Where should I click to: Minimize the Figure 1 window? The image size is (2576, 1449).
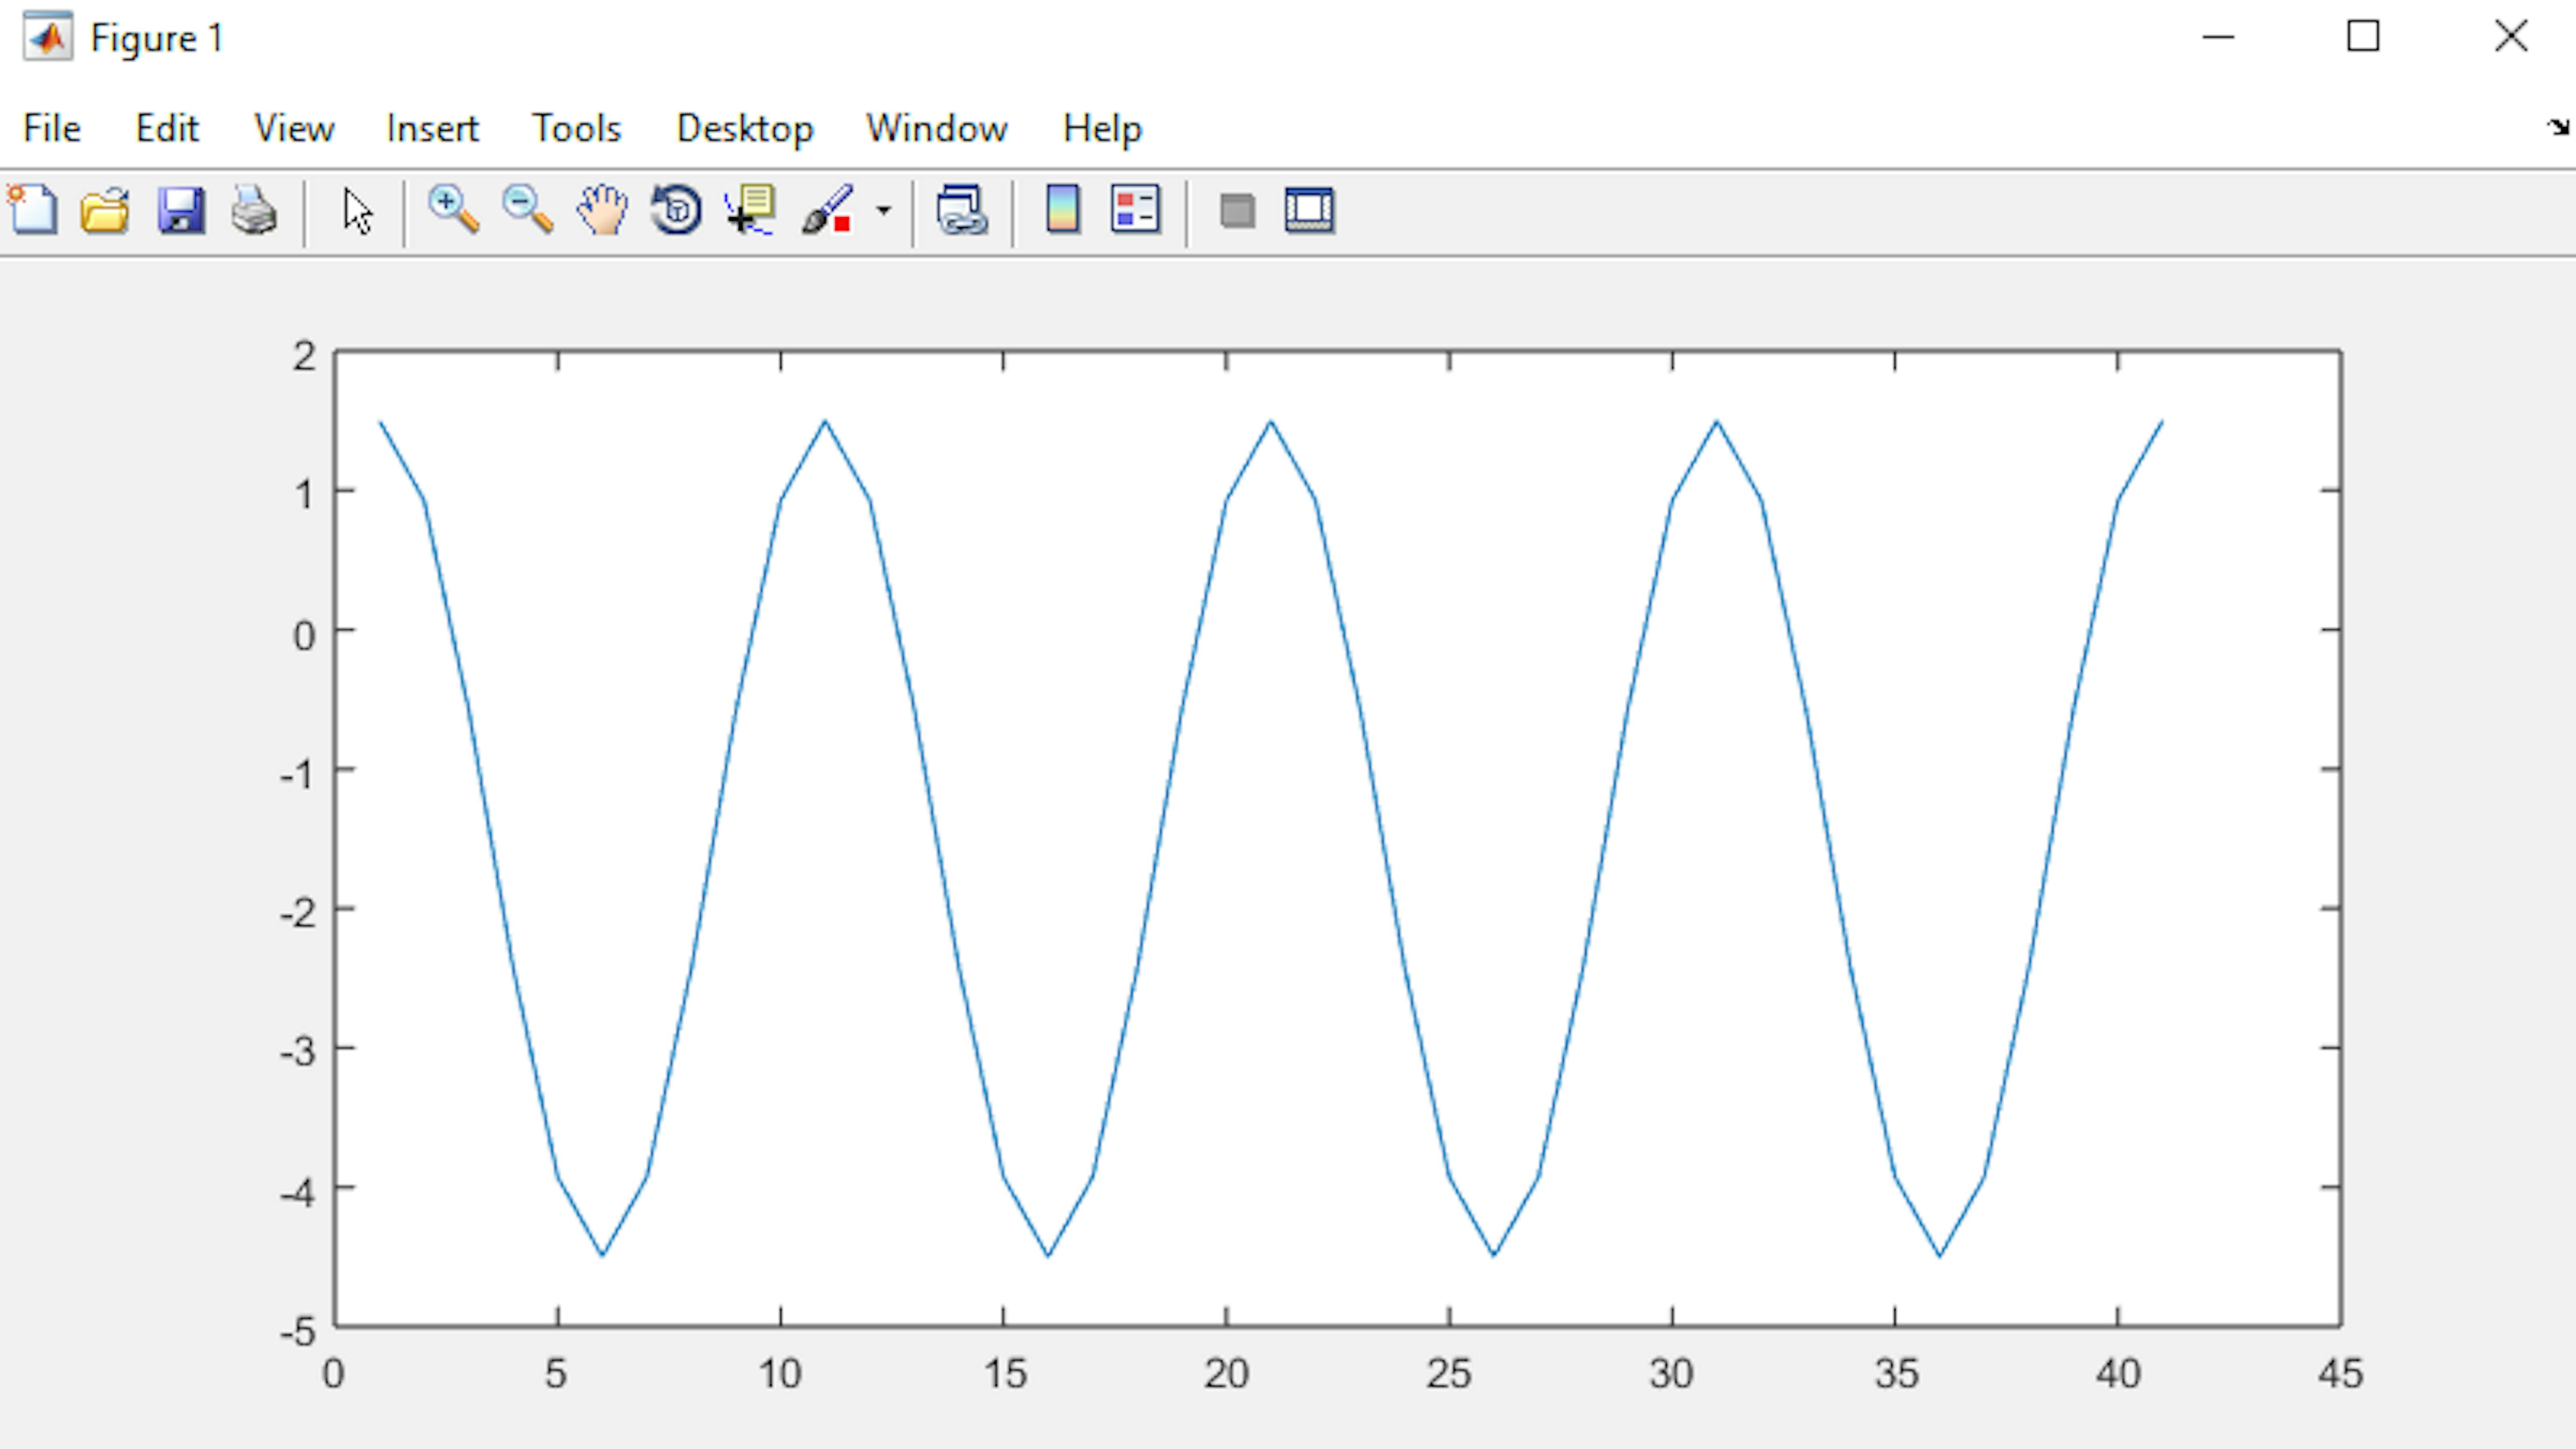[x=2218, y=37]
